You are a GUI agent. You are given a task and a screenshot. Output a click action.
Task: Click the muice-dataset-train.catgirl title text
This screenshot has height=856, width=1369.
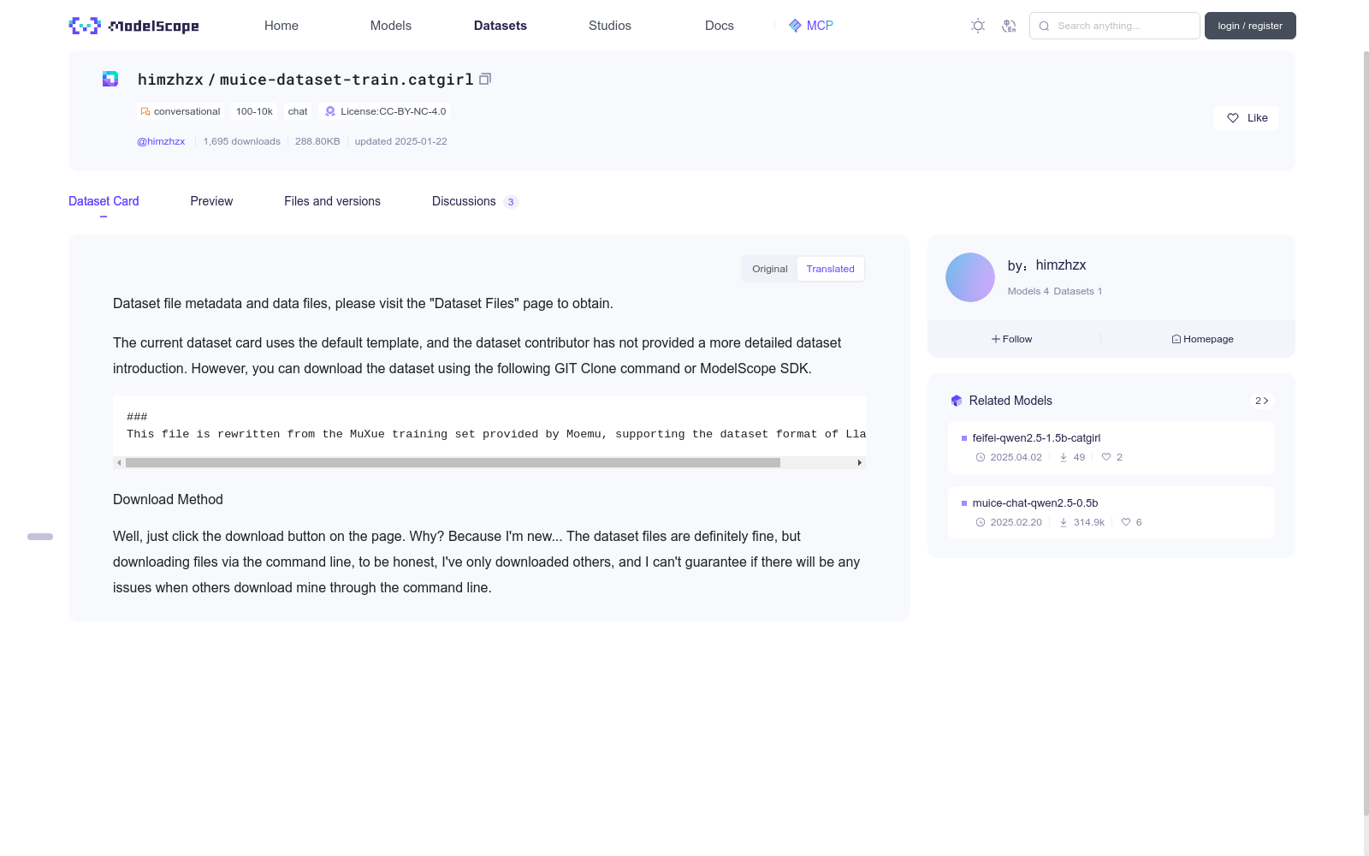click(x=347, y=80)
